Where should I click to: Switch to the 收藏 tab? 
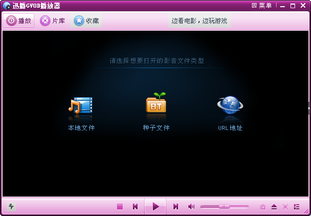click(86, 20)
